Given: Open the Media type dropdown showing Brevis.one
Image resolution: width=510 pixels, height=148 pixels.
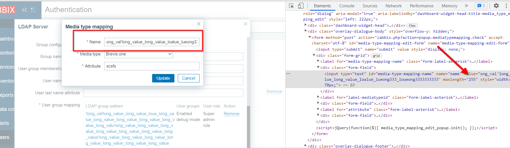Looking at the screenshot, I should [138, 54].
